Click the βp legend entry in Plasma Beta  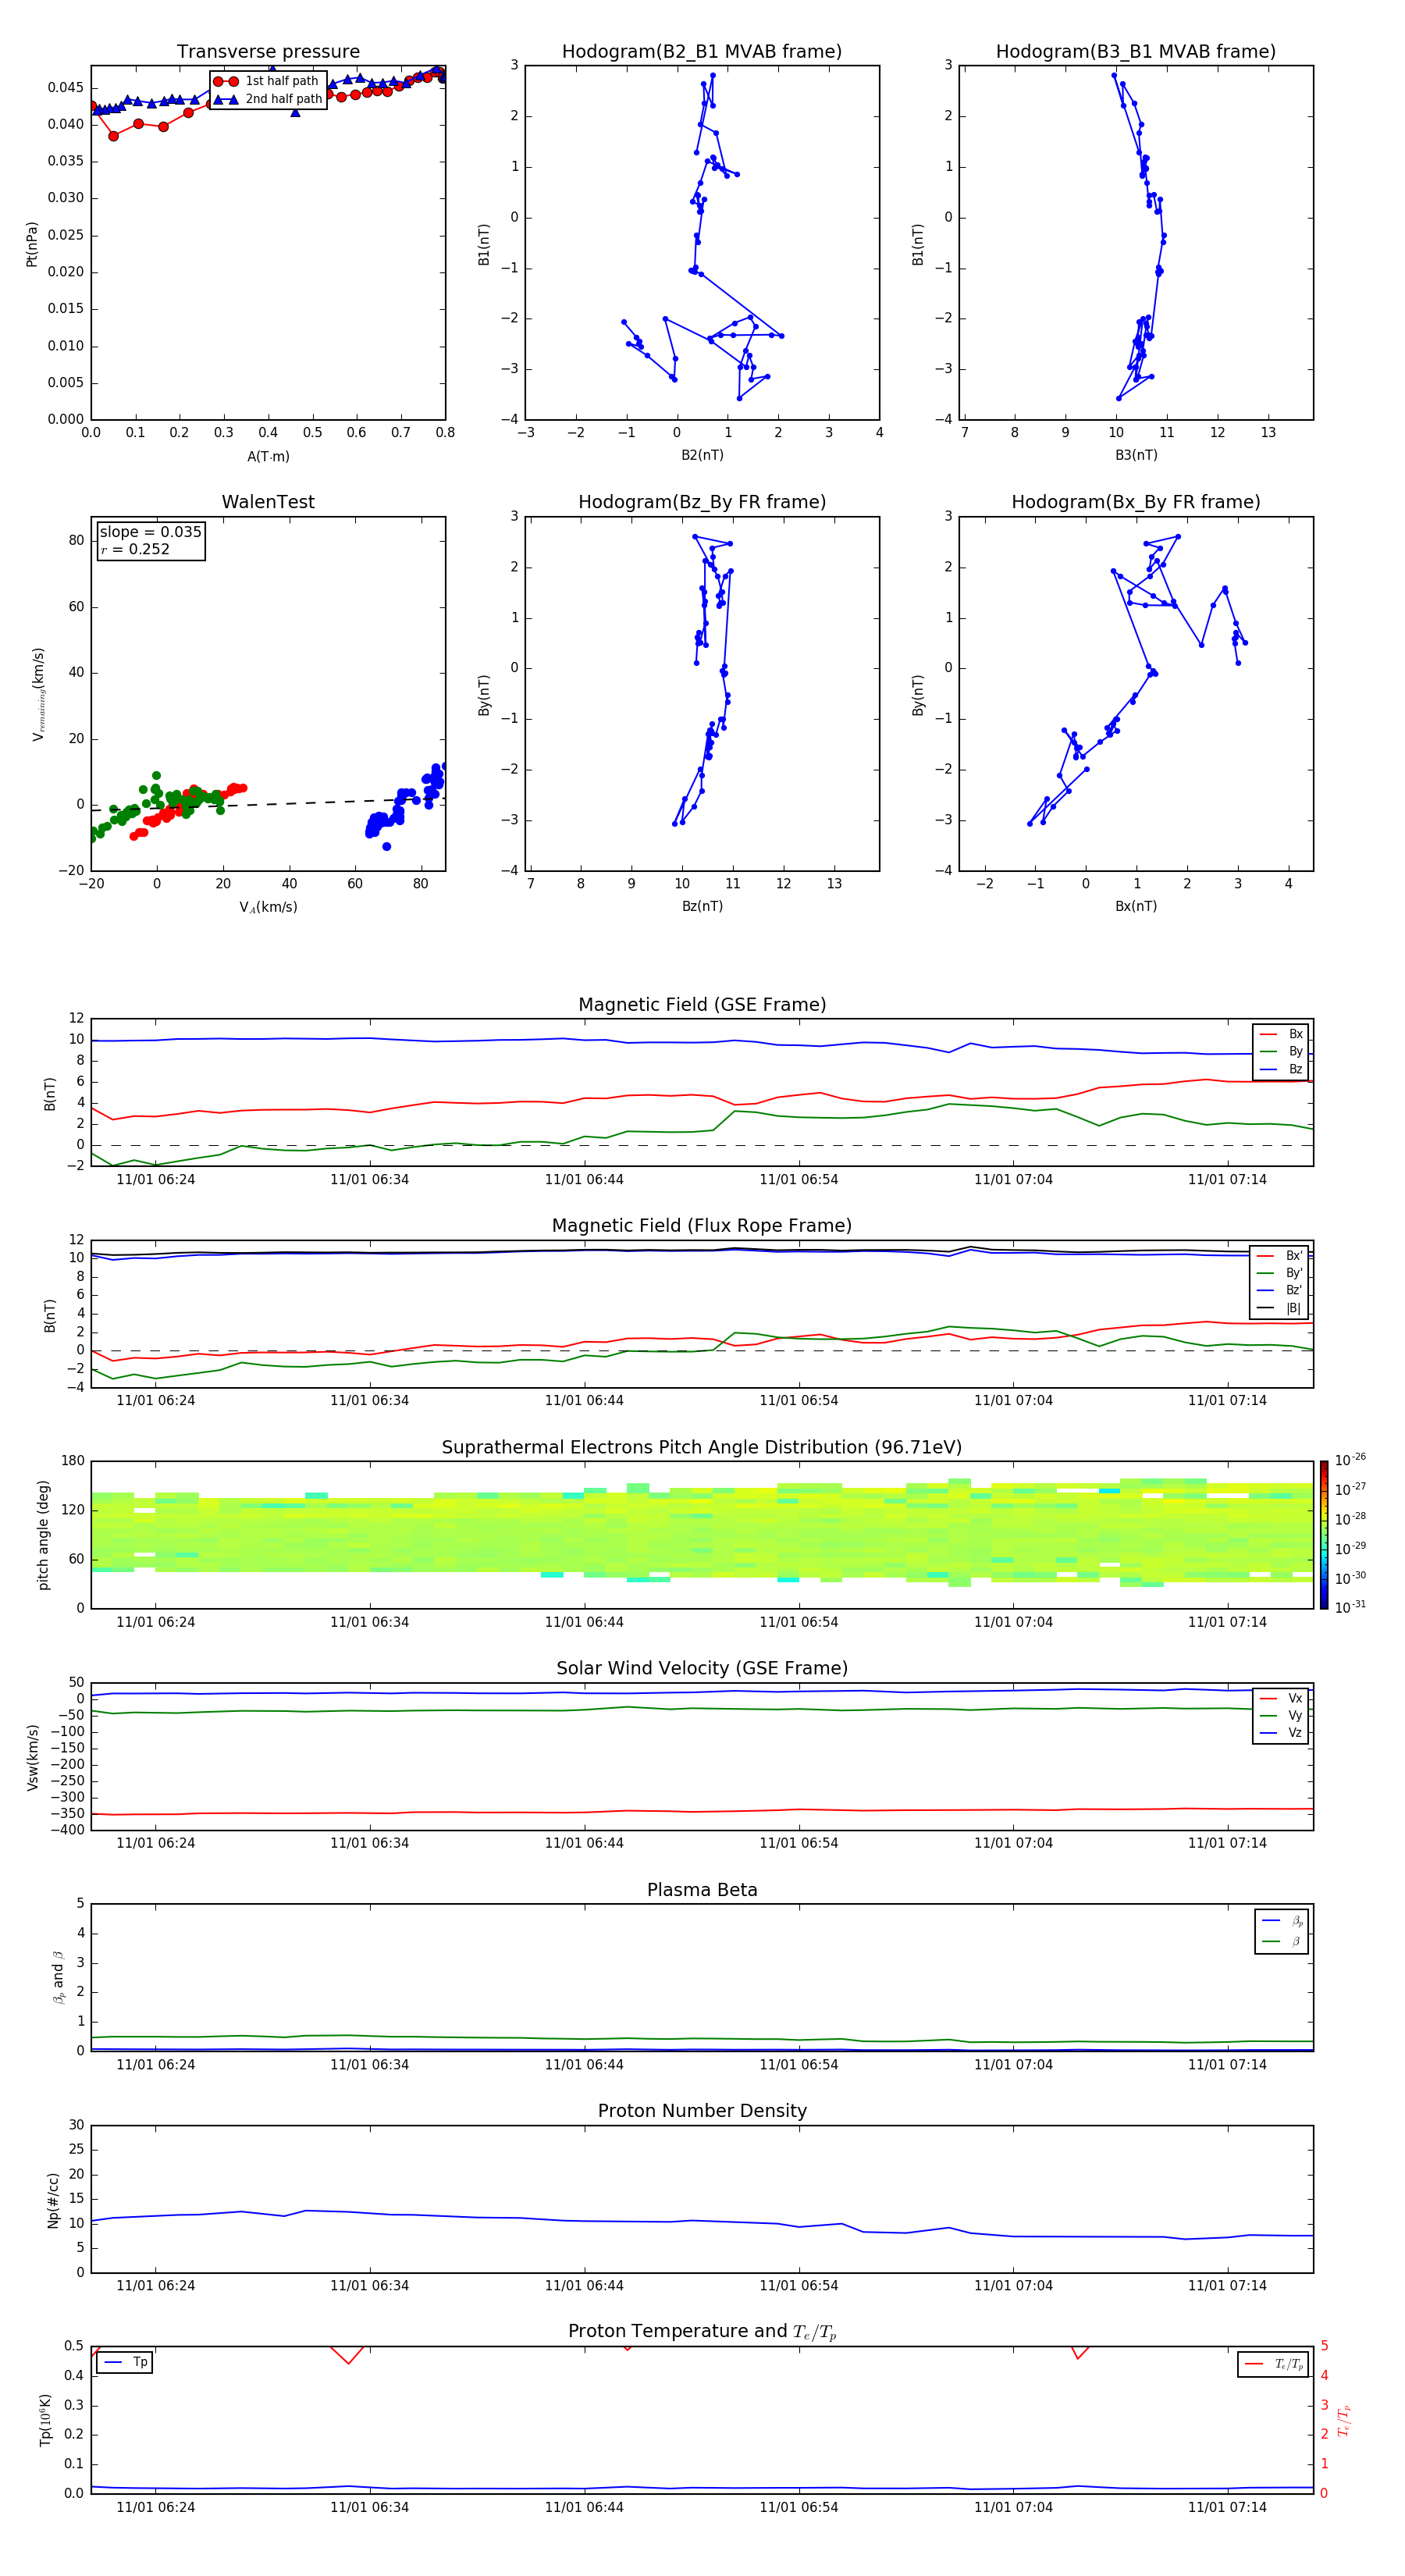pos(1282,1921)
